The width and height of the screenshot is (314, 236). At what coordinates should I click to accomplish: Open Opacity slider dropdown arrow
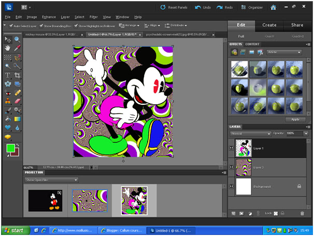tap(306, 133)
